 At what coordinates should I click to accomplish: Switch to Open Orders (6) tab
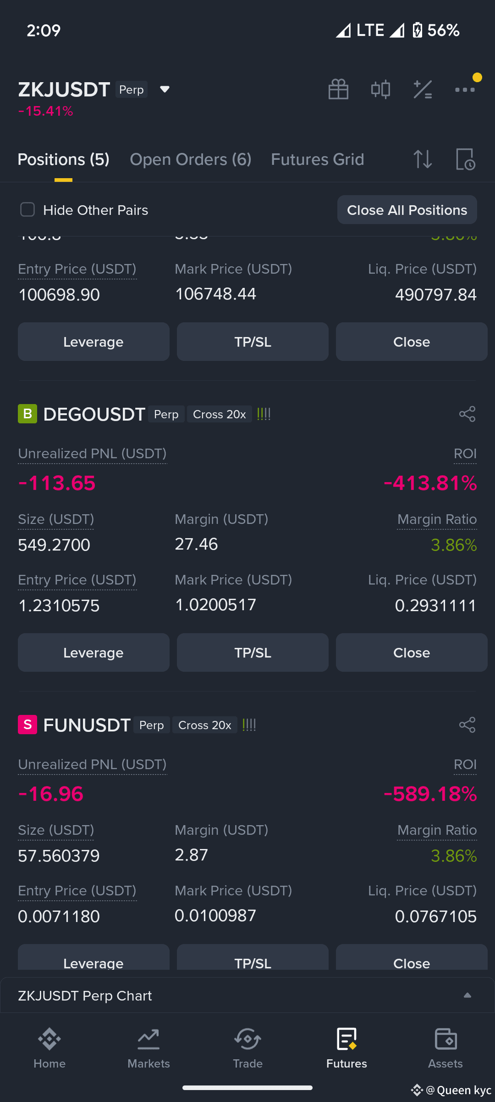[191, 159]
